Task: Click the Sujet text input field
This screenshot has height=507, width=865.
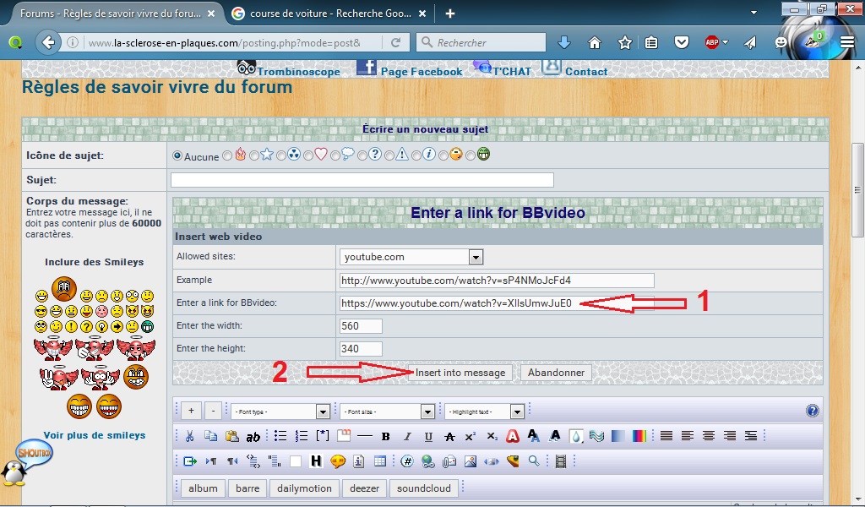Action: pyautogui.click(x=362, y=180)
